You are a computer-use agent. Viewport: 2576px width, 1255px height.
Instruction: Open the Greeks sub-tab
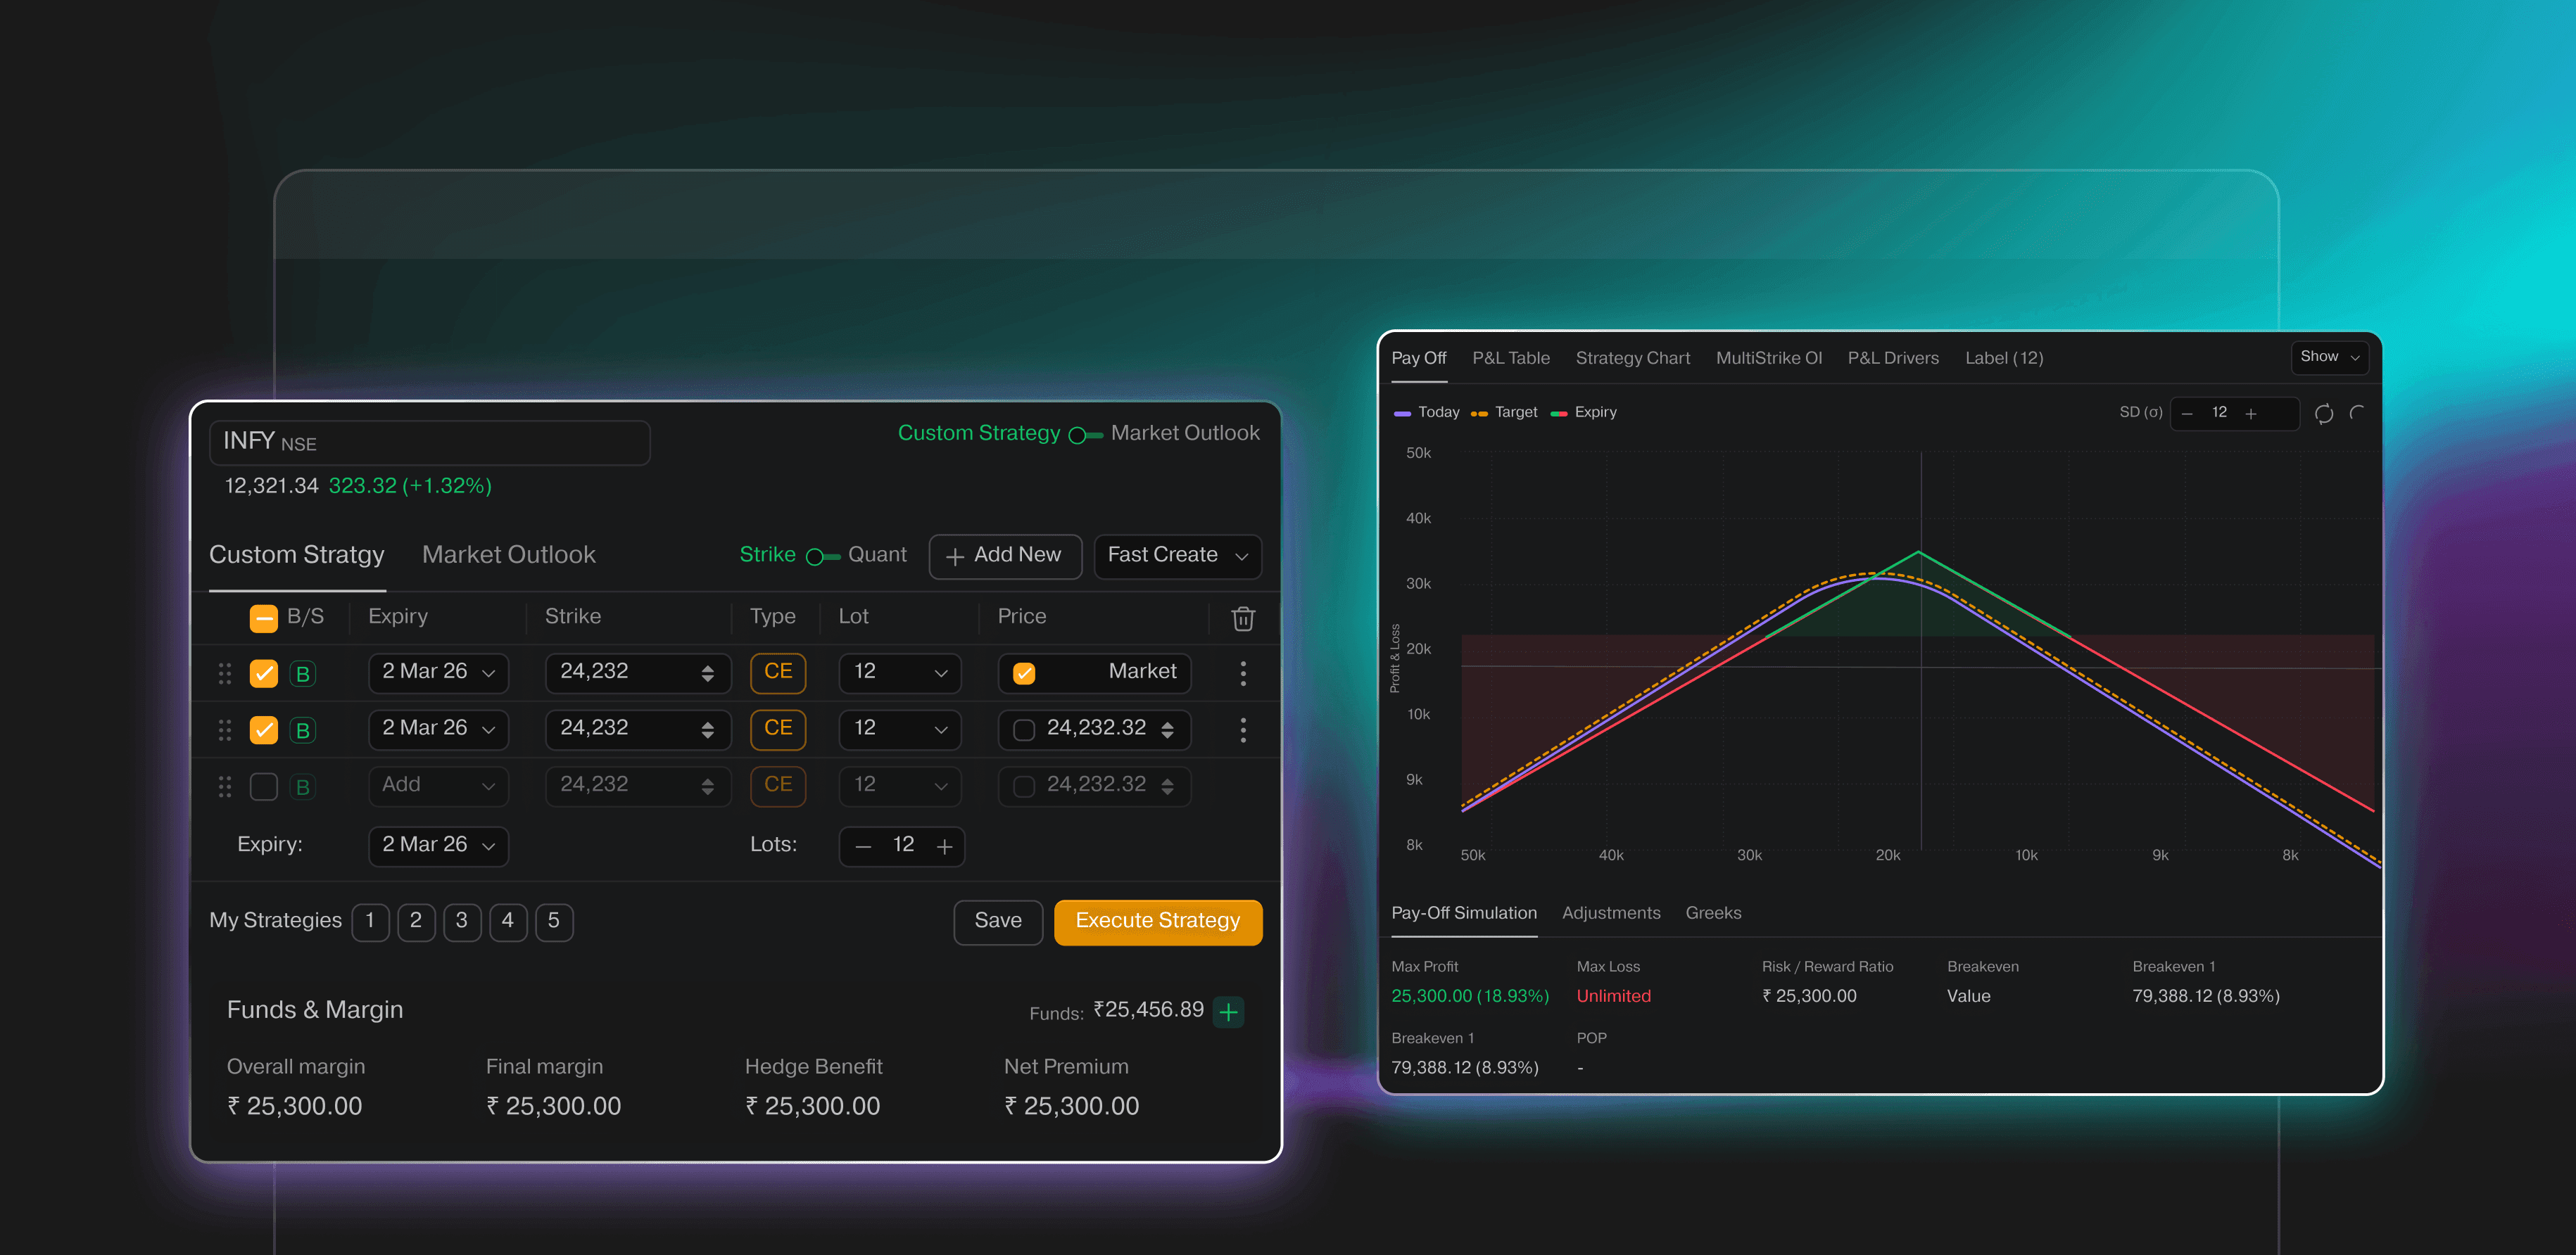[x=1713, y=913]
